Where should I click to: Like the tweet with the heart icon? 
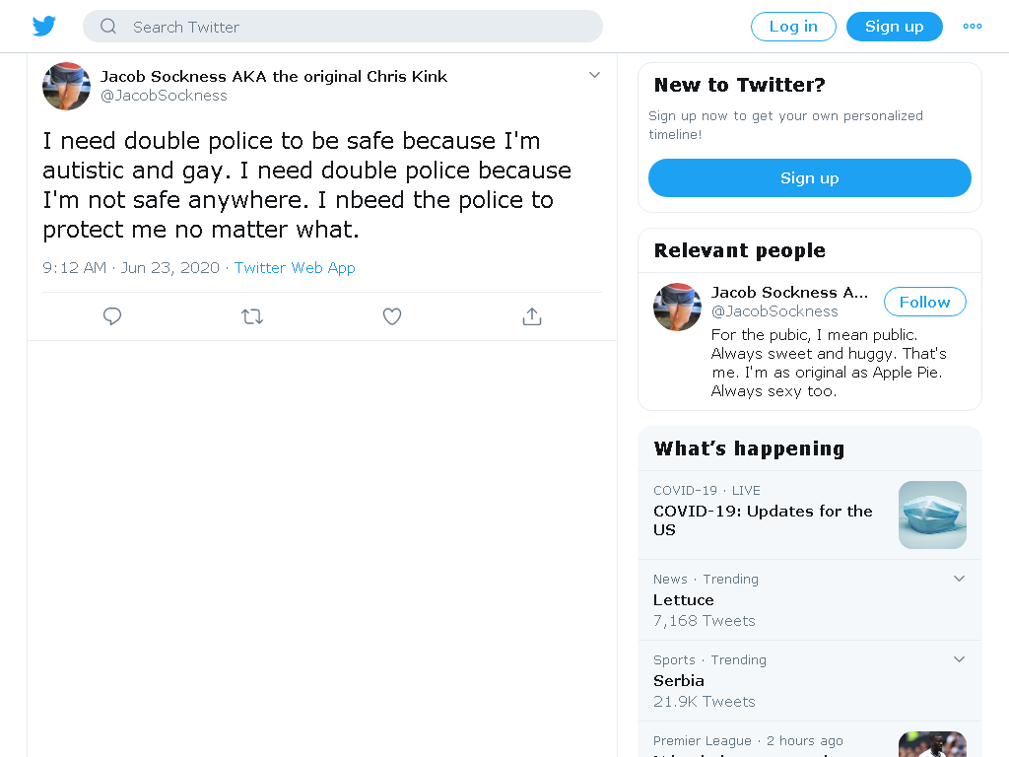click(392, 316)
